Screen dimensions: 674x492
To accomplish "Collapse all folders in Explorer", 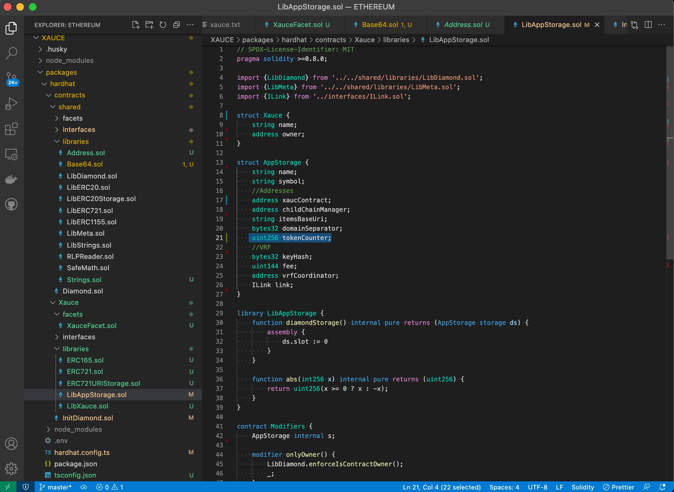I will pyautogui.click(x=177, y=25).
